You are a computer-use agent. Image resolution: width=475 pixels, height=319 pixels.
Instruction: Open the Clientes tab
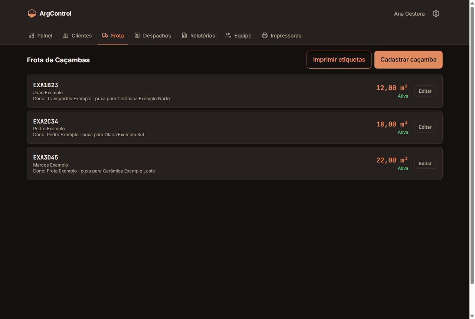click(77, 36)
